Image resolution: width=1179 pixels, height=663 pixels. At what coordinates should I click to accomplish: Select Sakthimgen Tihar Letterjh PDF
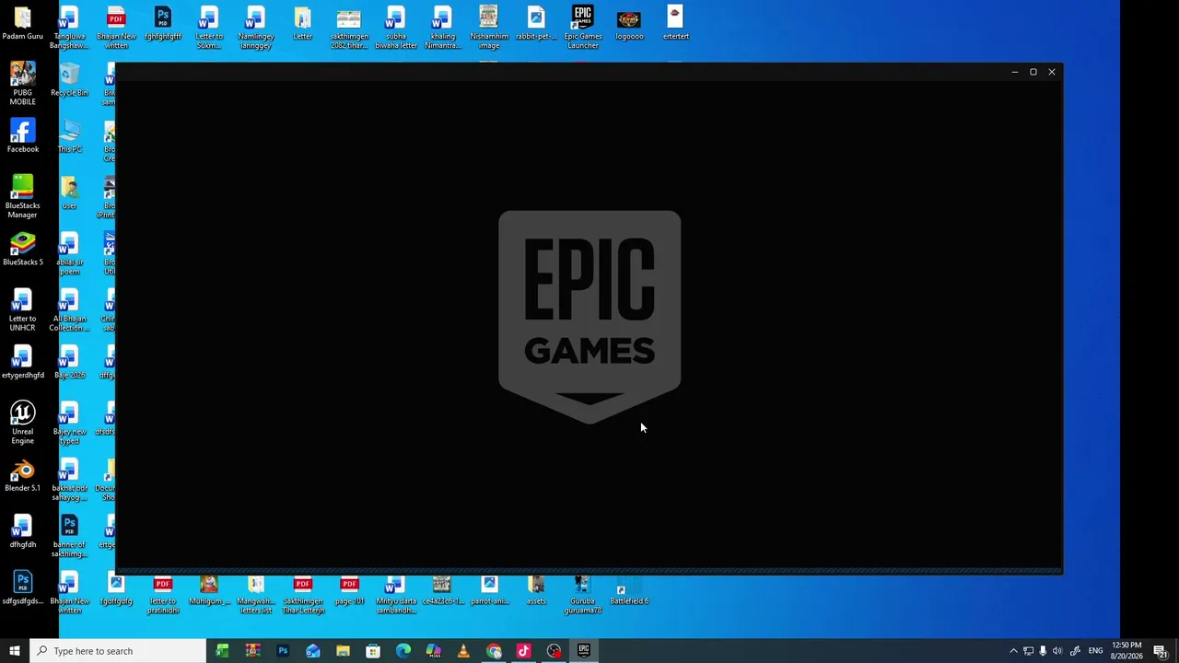[302, 596]
